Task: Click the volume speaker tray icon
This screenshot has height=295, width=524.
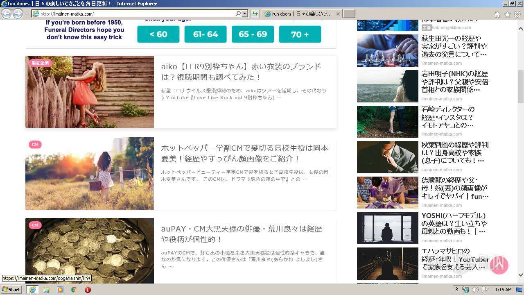Action: pos(475,290)
